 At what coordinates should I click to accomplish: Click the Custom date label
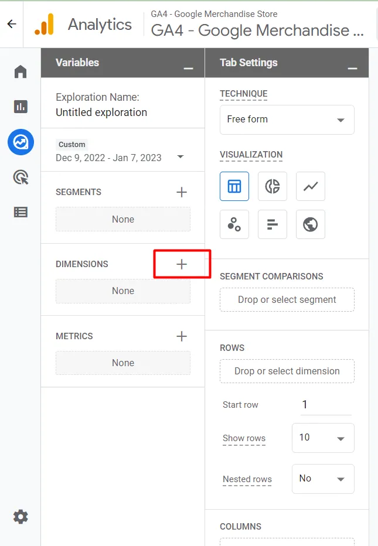click(x=71, y=145)
